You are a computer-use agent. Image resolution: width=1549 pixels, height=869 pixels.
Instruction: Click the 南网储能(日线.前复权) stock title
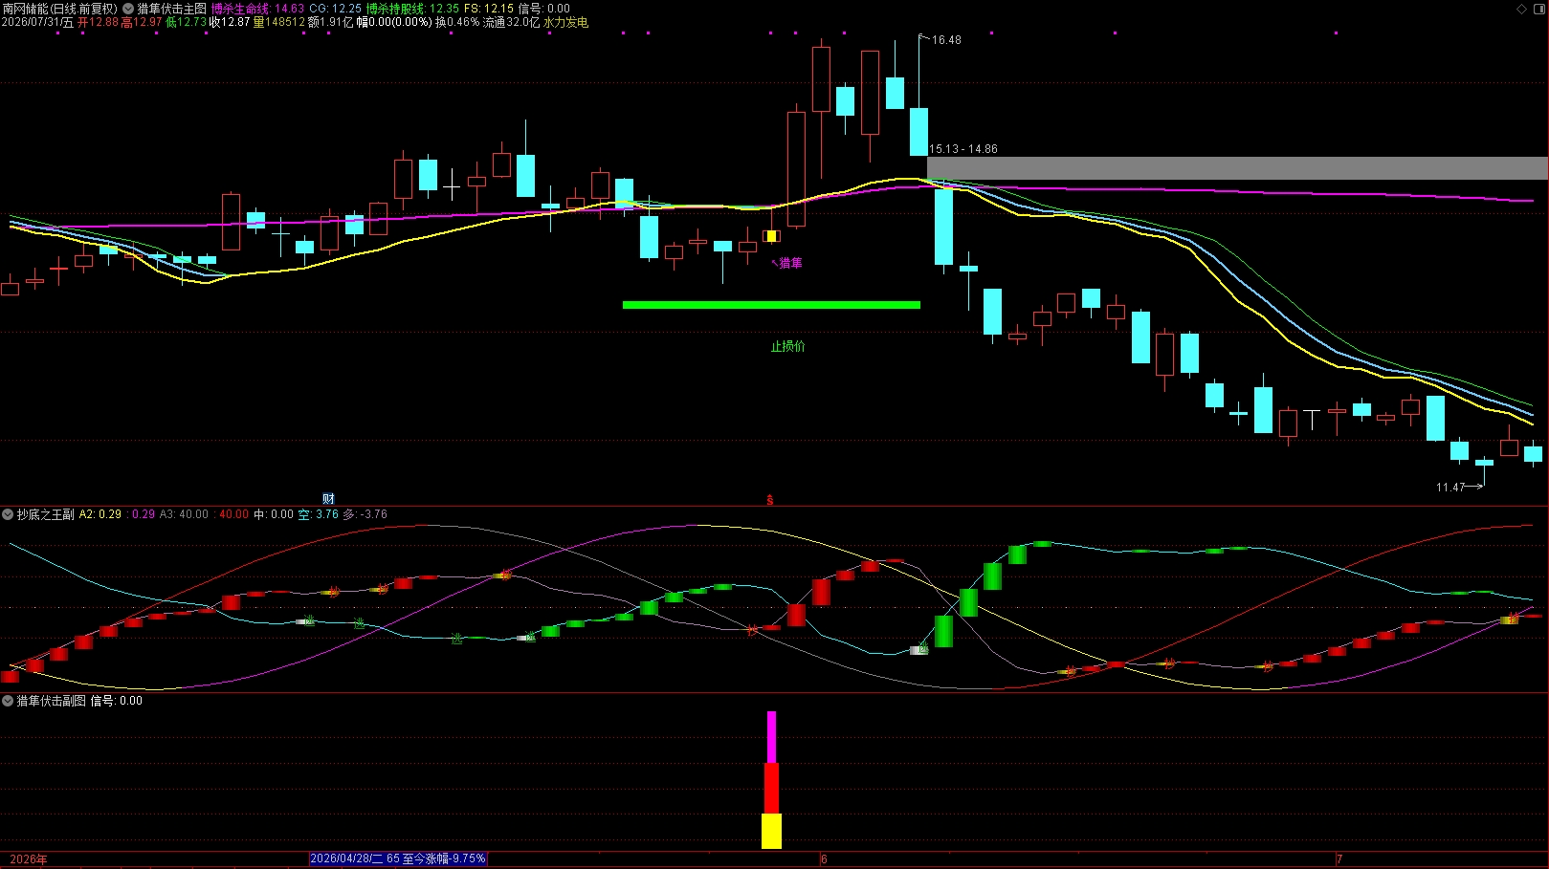point(59,9)
